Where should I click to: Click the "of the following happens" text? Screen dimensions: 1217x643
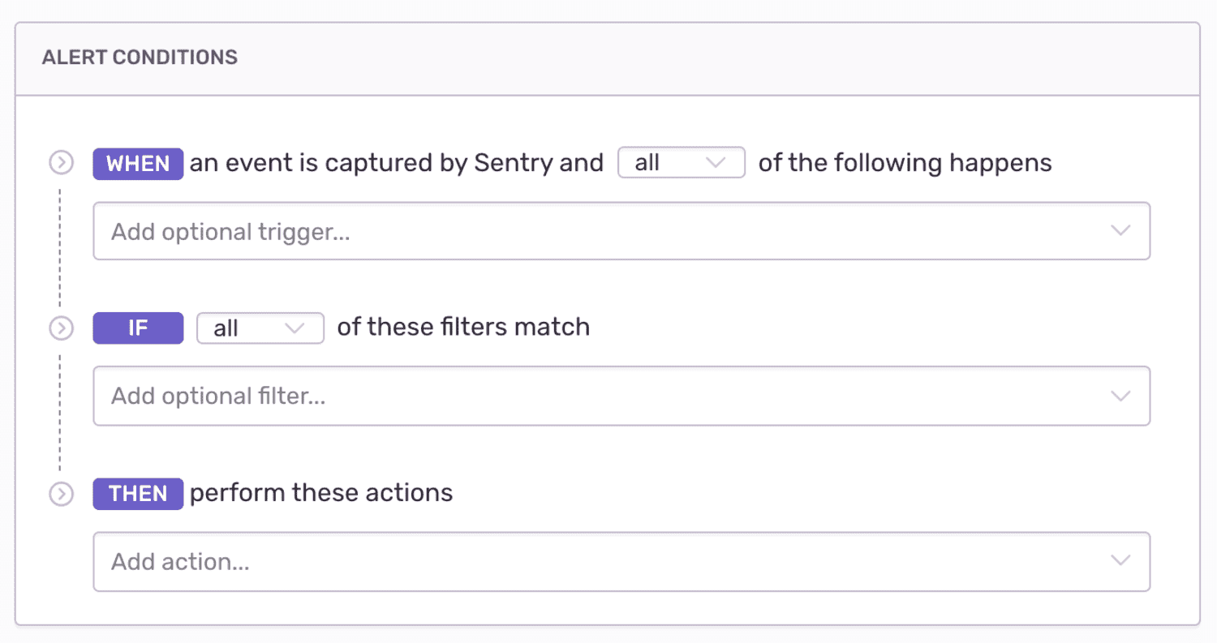(905, 163)
